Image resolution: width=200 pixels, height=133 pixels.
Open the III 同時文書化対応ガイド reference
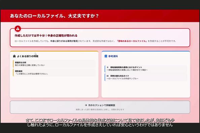(146, 77)
